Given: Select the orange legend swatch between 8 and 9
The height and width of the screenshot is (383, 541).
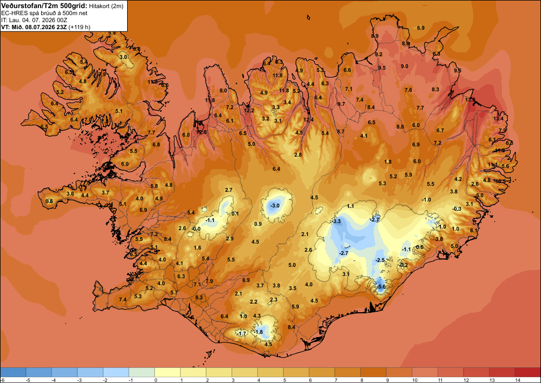Looking at the screenshot, I should click(373, 372).
